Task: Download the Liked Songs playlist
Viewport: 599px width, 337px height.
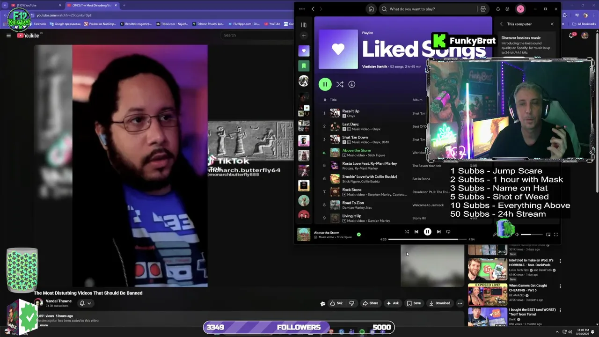Action: click(x=351, y=84)
